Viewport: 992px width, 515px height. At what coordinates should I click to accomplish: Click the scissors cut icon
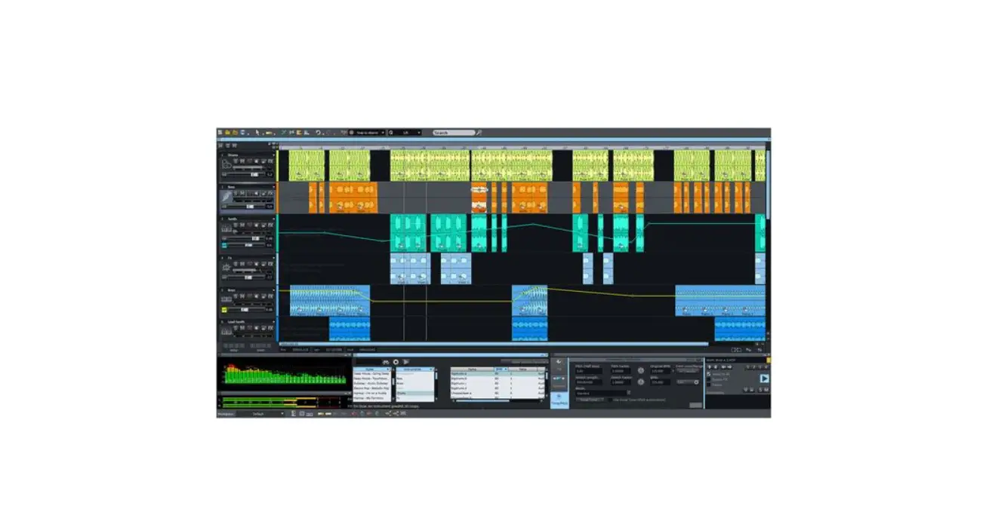tap(284, 133)
